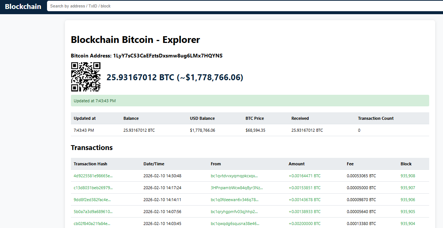Open sender address bc1qryhgpmfv03qjhhp2...

[234, 211]
